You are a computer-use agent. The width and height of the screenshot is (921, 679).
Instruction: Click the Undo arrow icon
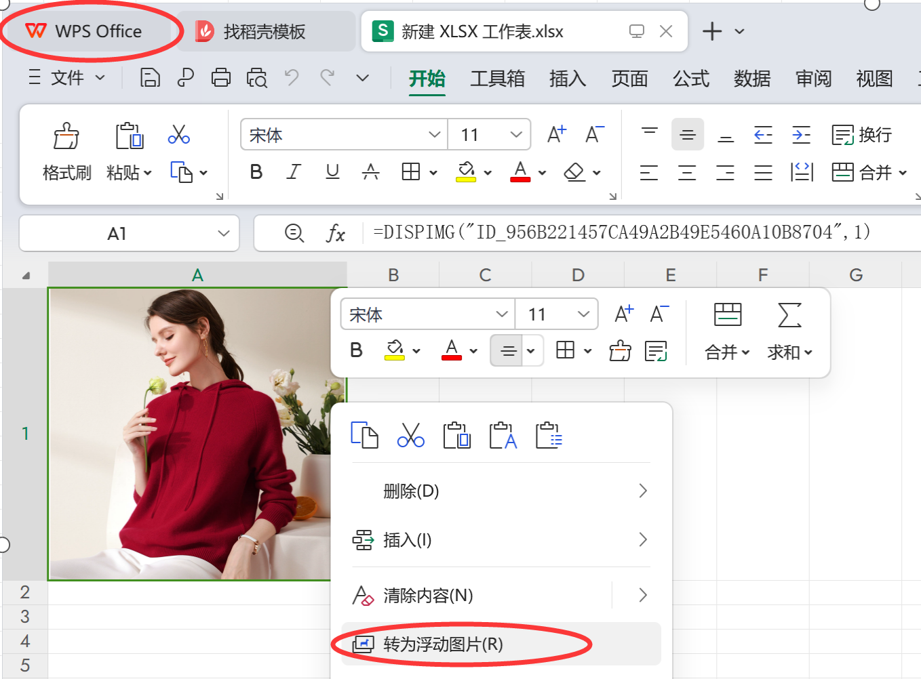pos(292,78)
